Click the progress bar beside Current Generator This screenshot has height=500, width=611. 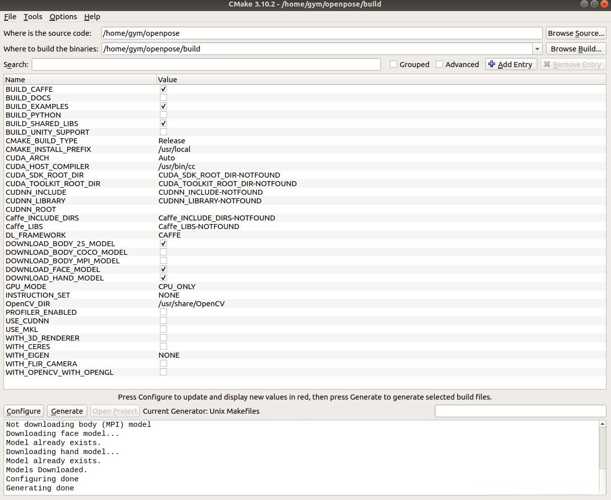(x=520, y=411)
